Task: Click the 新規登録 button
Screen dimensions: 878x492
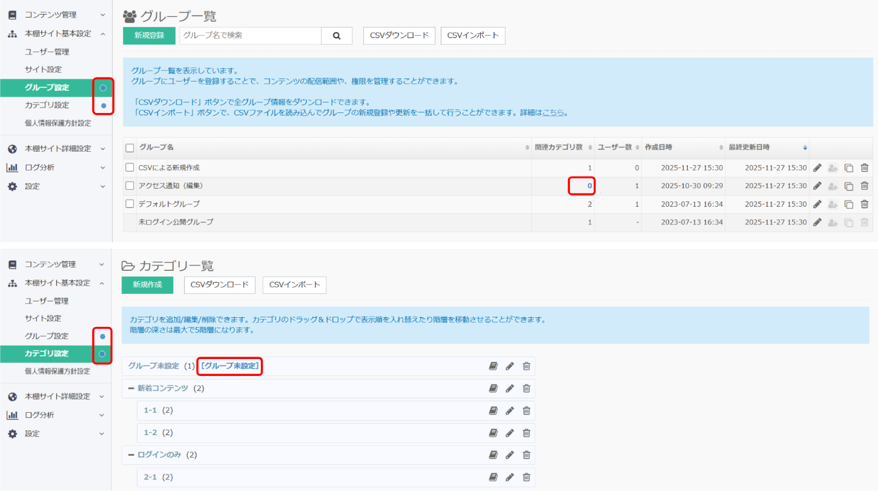Action: 149,36
